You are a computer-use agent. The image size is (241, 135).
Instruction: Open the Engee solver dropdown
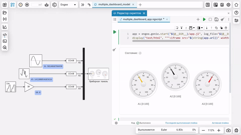click(x=68, y=5)
